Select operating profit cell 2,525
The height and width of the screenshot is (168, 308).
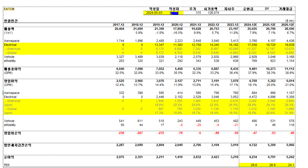pyautogui.click(x=120, y=81)
